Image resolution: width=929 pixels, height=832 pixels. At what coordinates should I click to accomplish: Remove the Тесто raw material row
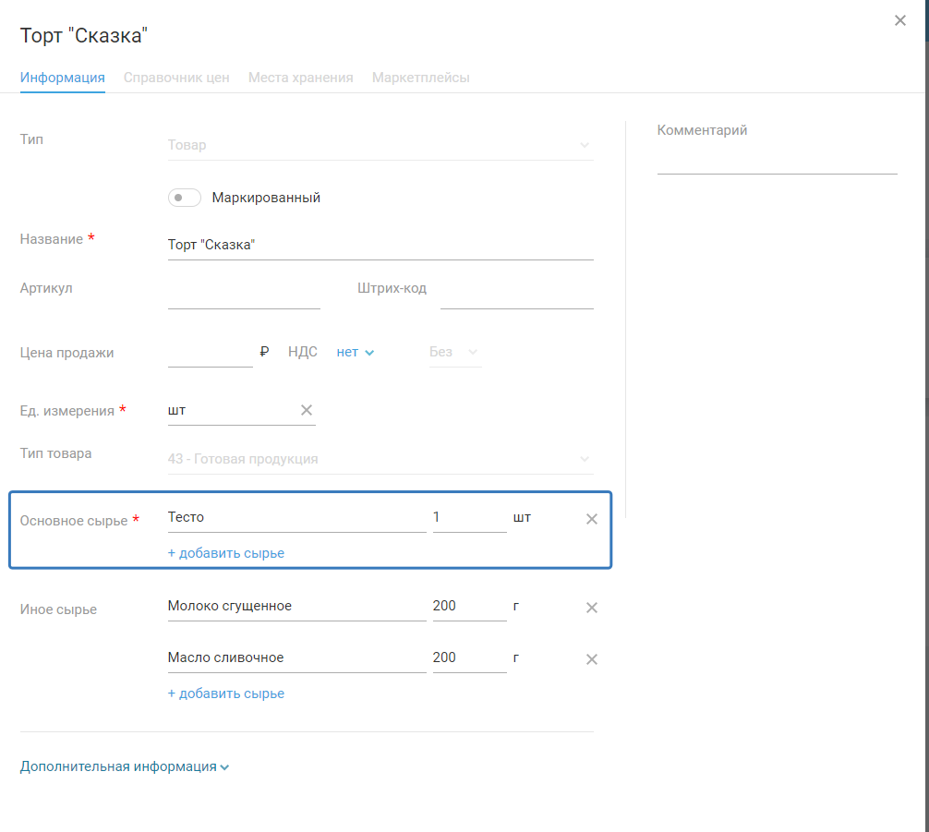592,519
